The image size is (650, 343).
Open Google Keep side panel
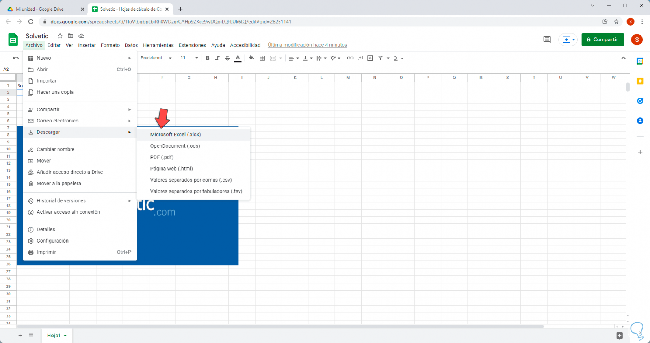click(x=640, y=81)
